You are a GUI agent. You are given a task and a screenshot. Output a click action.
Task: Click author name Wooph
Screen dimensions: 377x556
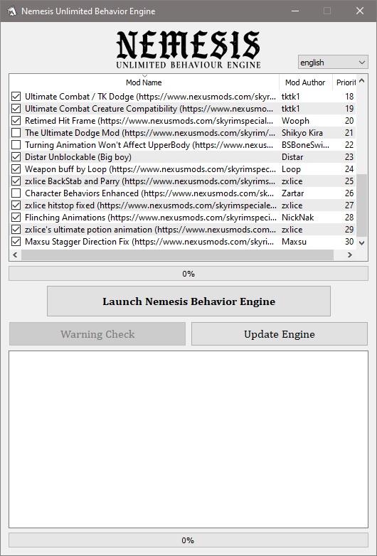[x=295, y=121]
